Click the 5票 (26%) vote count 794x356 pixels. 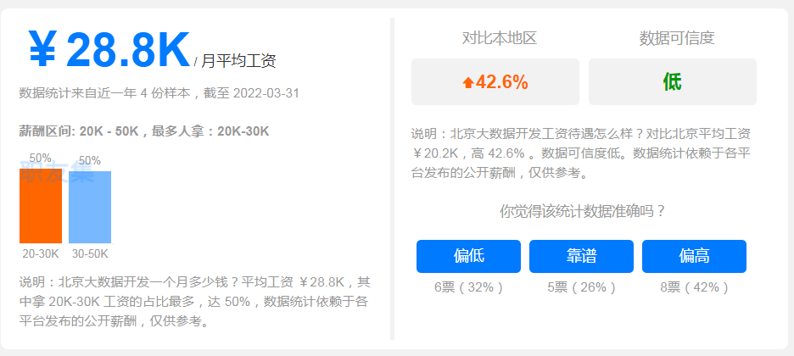click(x=581, y=287)
